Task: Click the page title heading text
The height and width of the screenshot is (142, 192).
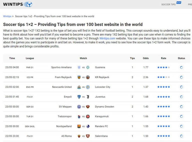Action: pos(73,24)
